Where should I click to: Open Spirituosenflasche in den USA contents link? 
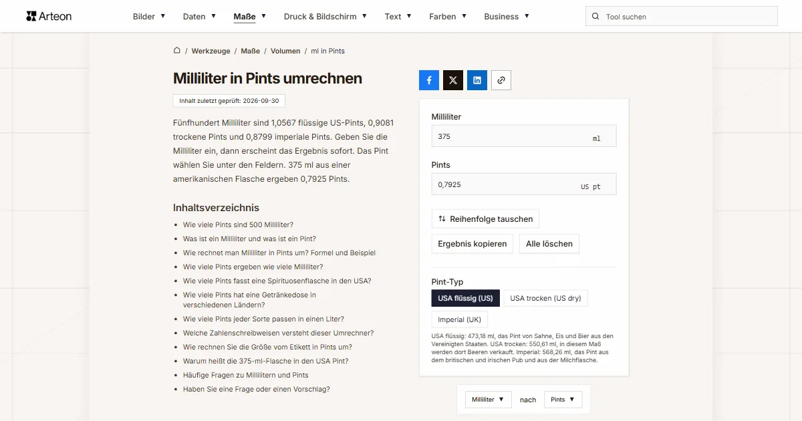[x=277, y=281]
